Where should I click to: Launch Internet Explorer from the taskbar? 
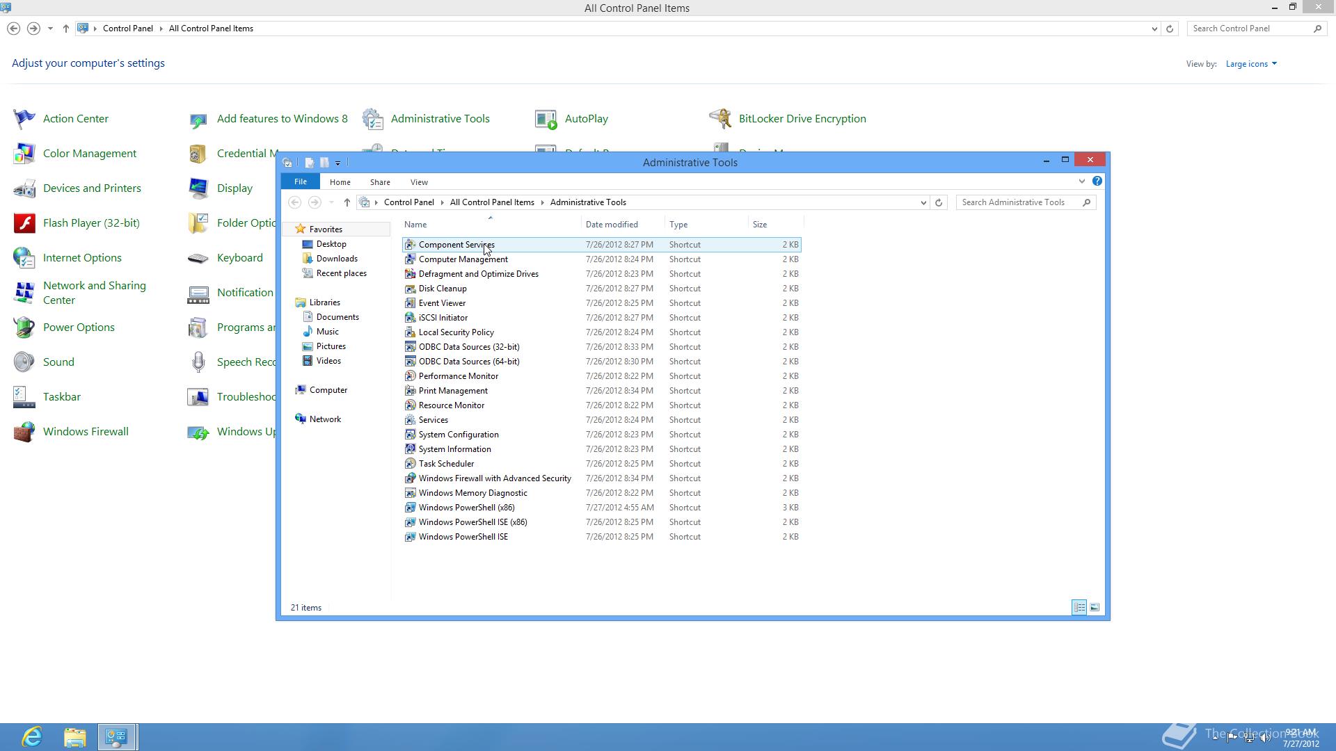click(x=32, y=737)
